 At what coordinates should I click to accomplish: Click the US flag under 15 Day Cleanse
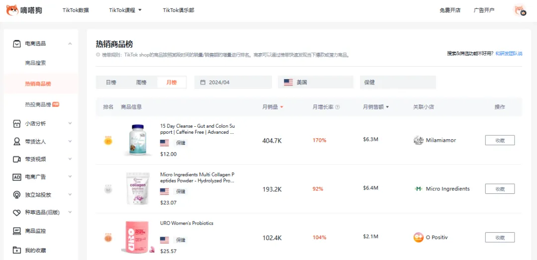point(165,143)
